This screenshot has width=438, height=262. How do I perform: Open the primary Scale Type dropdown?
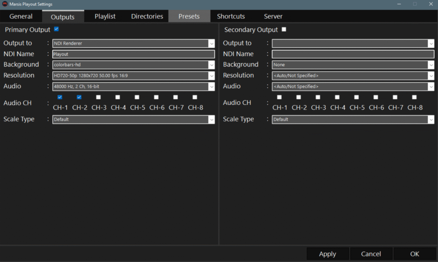pos(212,119)
